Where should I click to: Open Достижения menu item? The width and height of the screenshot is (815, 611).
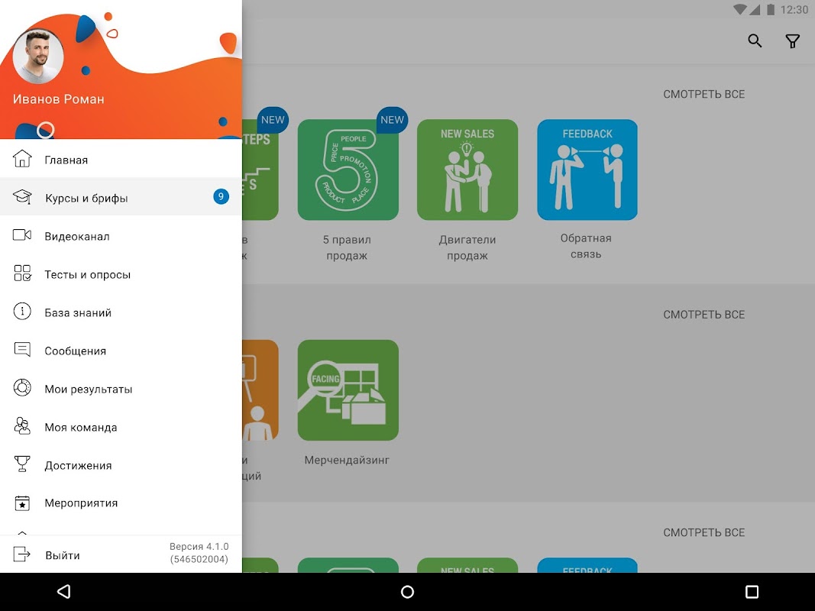tap(121, 464)
